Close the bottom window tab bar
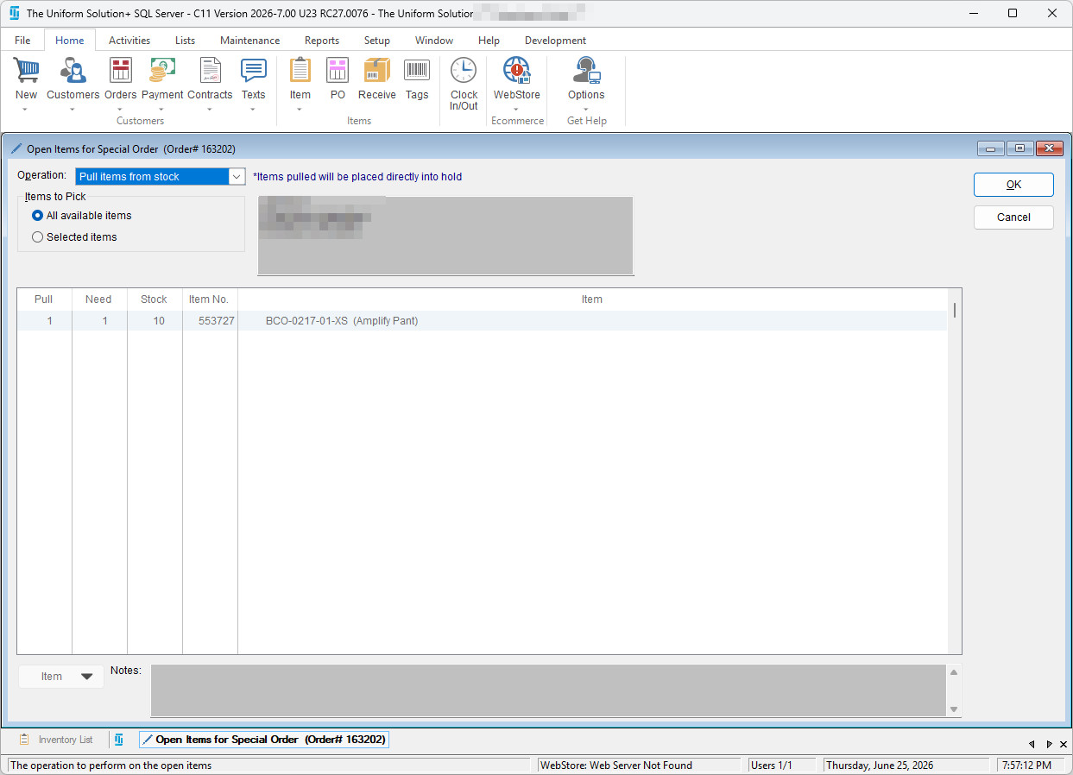Screen dimensions: 1073x775 coord(1064,743)
